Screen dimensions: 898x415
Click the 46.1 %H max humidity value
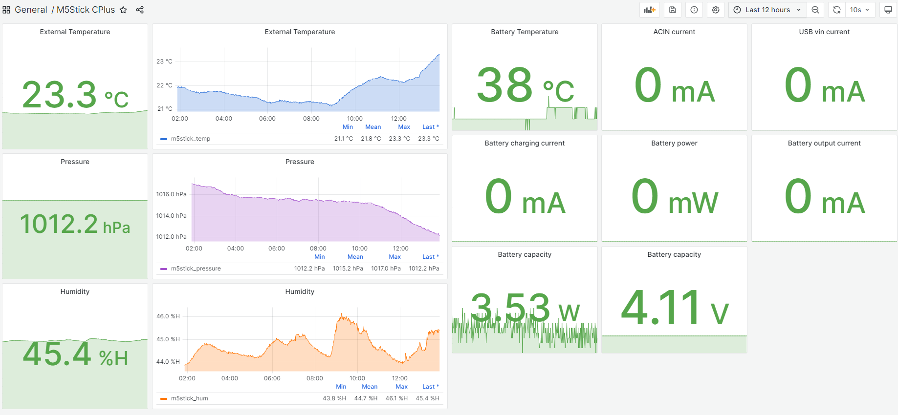pos(396,398)
